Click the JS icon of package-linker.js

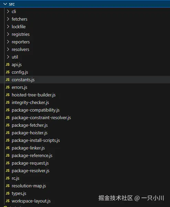point(8,148)
